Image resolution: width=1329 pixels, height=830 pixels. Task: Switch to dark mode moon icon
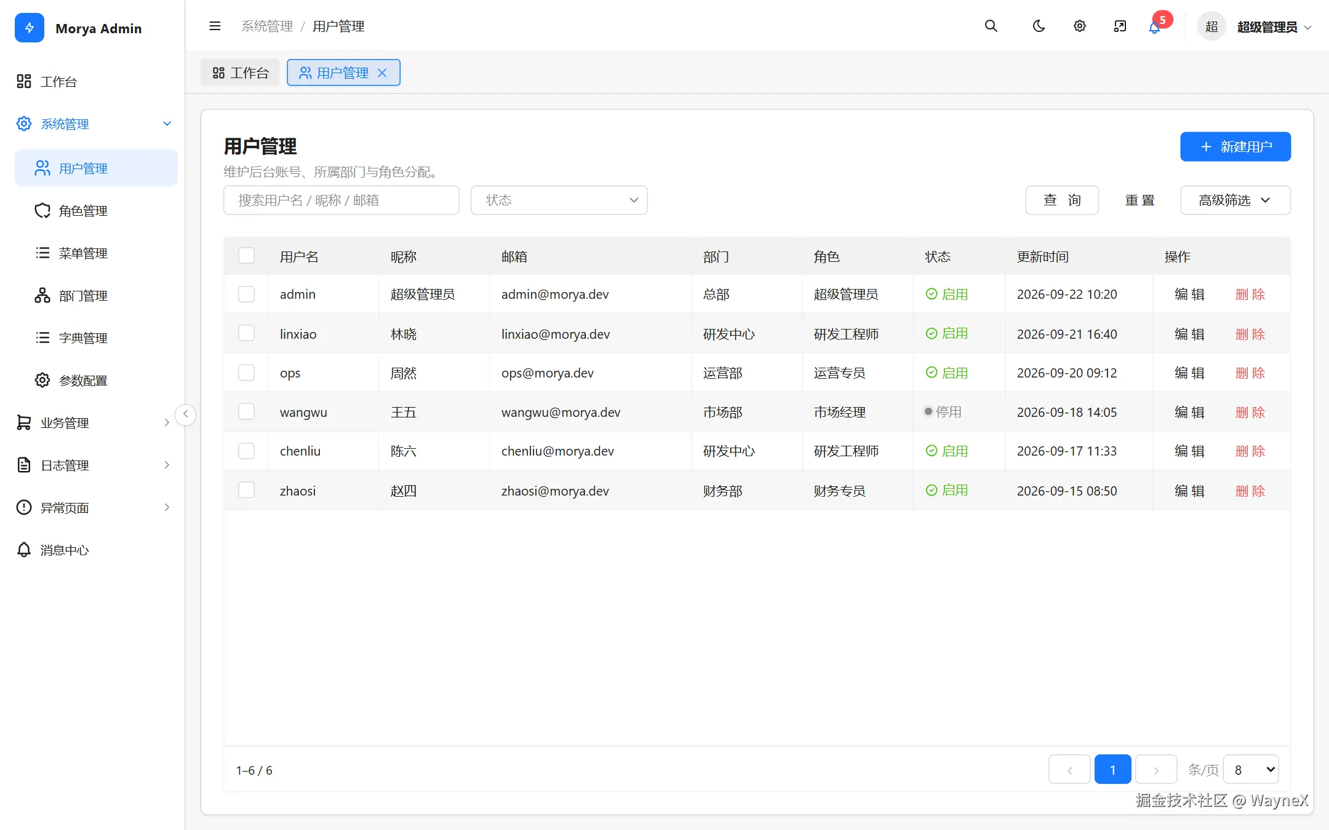pyautogui.click(x=1039, y=26)
